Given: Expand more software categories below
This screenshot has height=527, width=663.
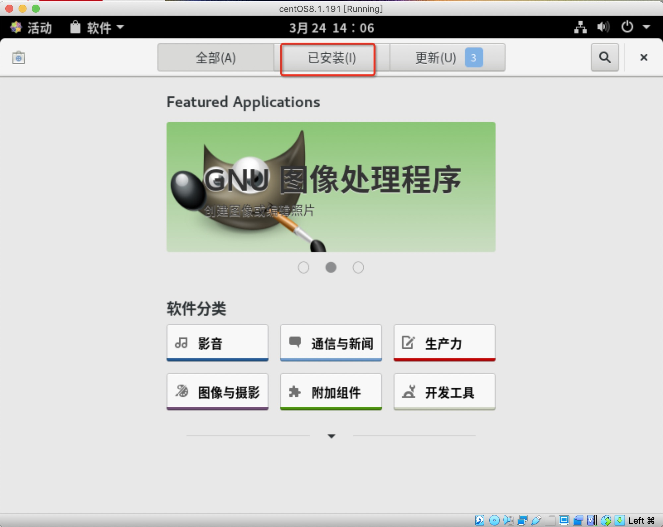Looking at the screenshot, I should tap(331, 436).
